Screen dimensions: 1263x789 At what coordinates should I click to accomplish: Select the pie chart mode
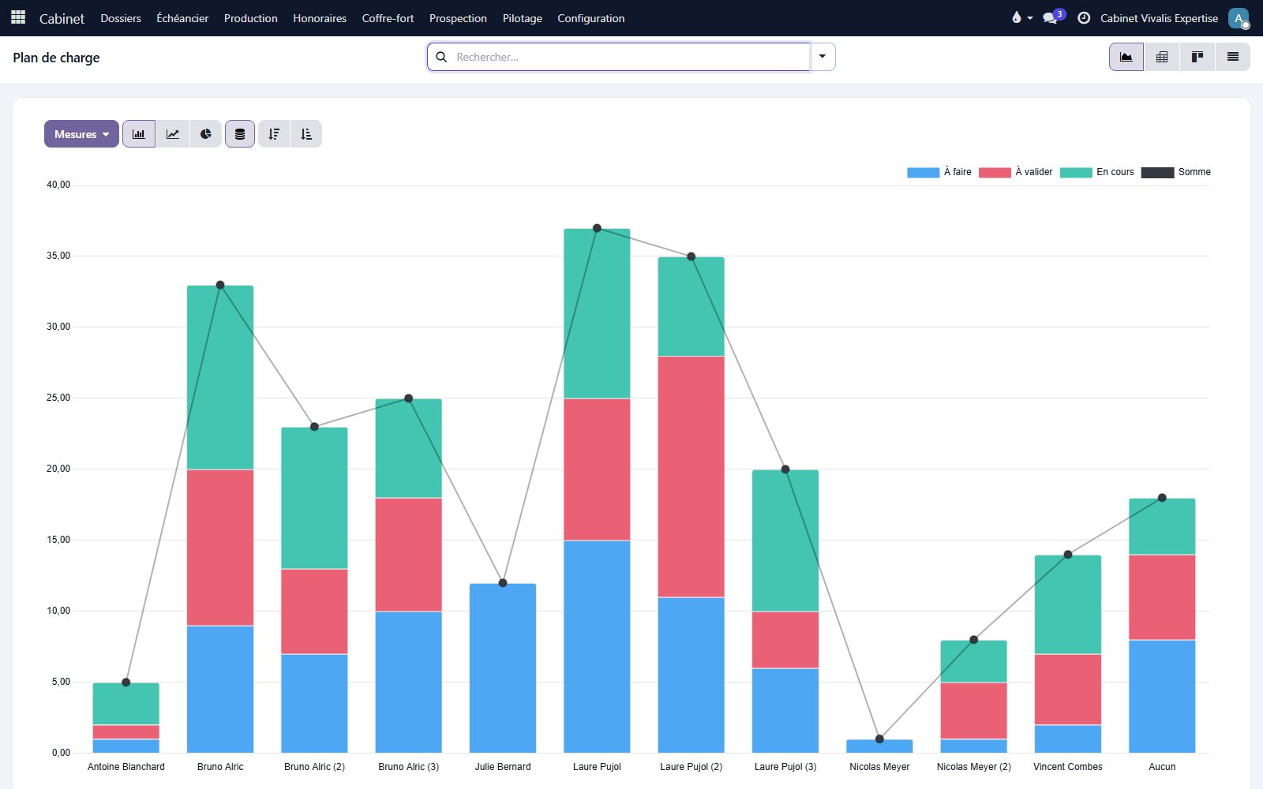click(206, 134)
